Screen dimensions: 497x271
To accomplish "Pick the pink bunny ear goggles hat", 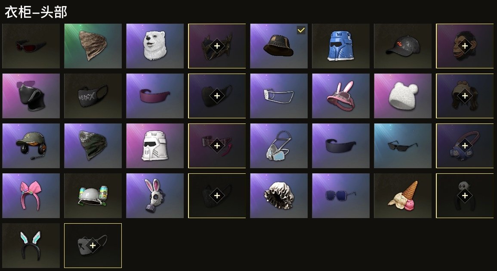I will tap(341, 96).
